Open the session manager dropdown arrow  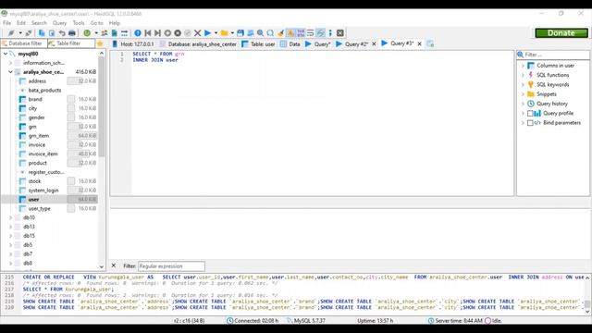pos(20,33)
